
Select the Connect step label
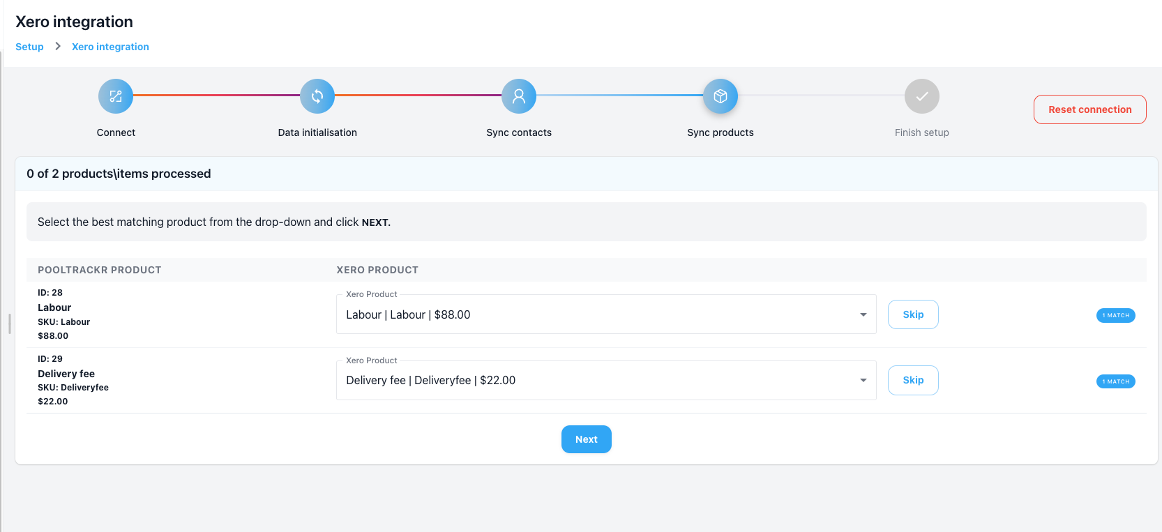[116, 132]
